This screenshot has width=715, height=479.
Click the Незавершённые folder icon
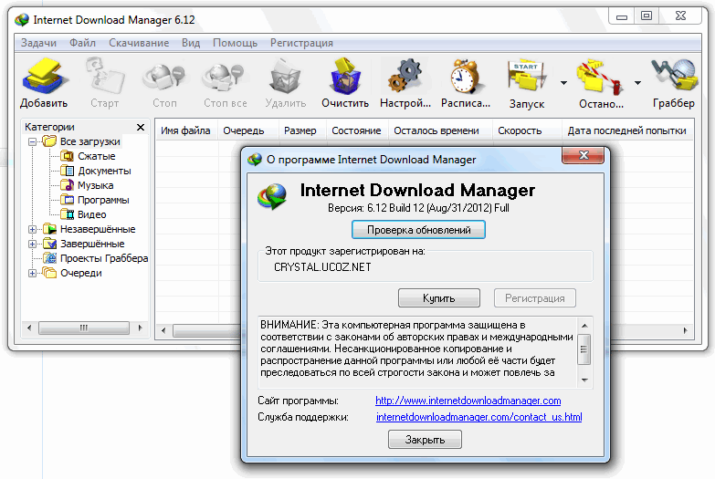pyautogui.click(x=49, y=229)
